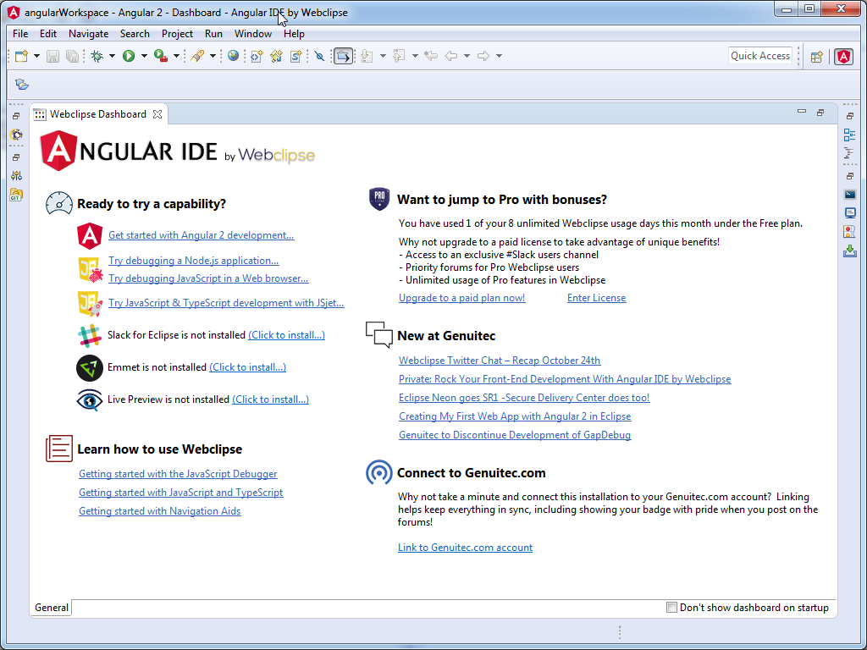Open the Navigate menu

[x=88, y=34]
